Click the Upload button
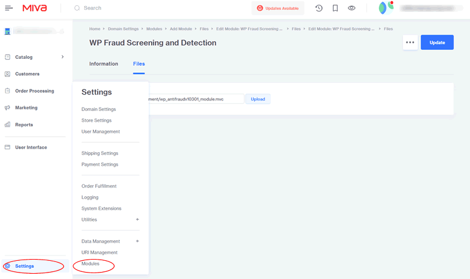470x279 pixels. (x=258, y=99)
